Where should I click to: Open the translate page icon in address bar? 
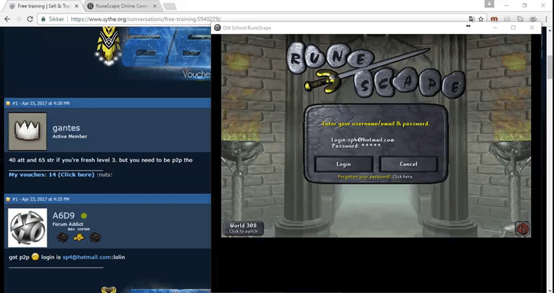click(x=472, y=19)
